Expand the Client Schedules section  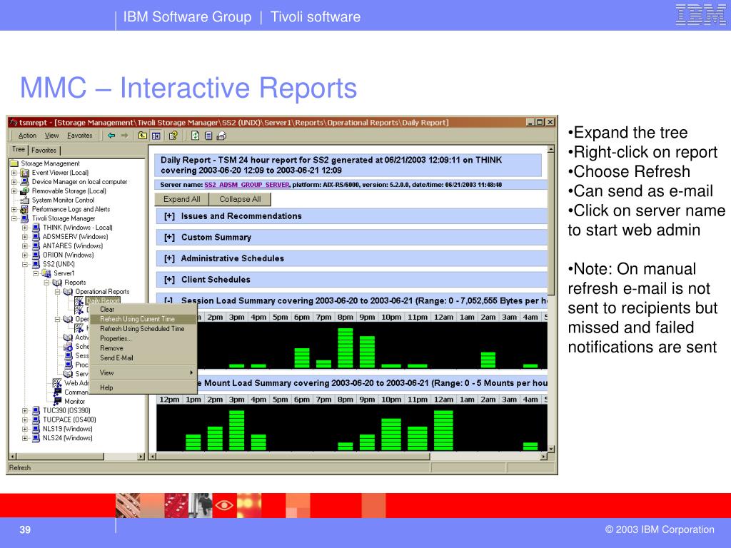click(x=169, y=280)
